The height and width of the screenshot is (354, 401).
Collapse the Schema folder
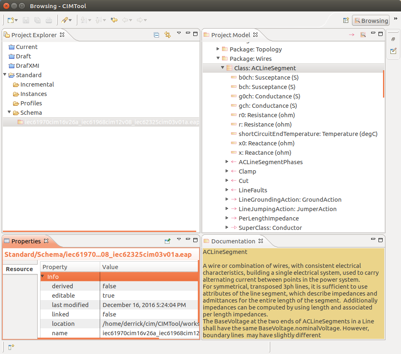coord(9,112)
